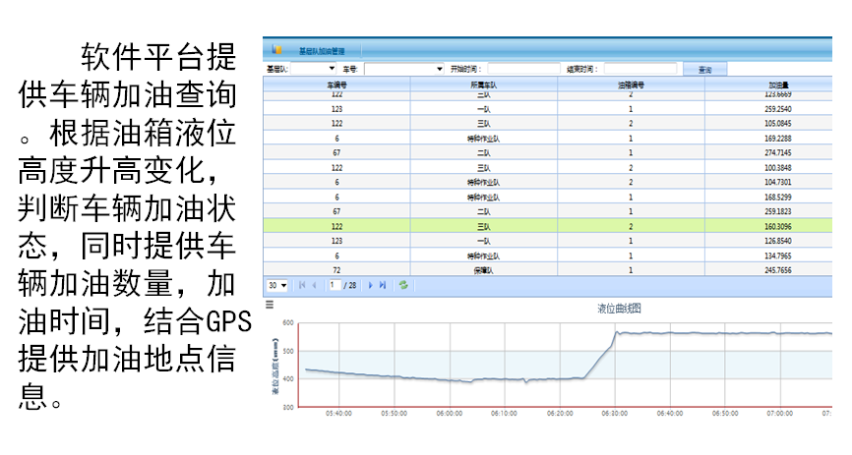Viewport: 852px width, 455px height.
Task: Jump to the last page of results
Action: coord(383,285)
